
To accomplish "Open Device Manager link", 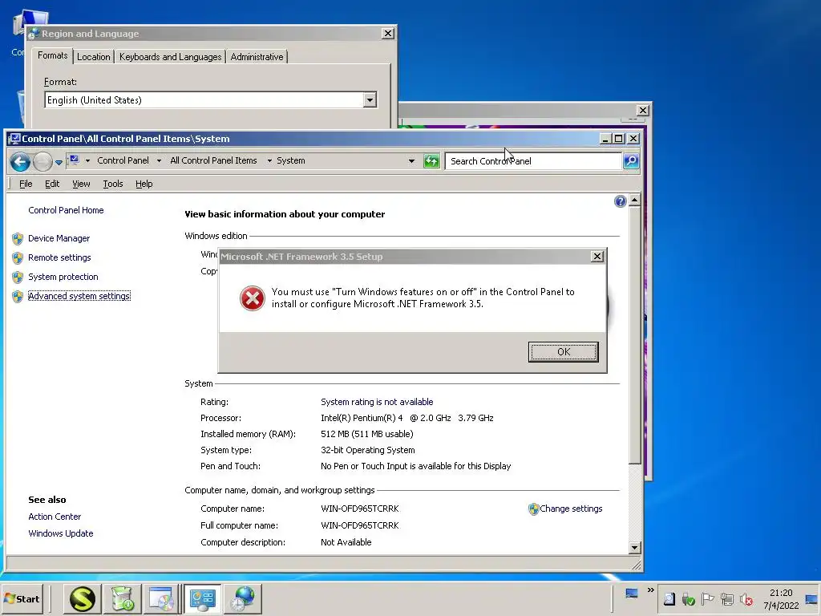I will 59,238.
